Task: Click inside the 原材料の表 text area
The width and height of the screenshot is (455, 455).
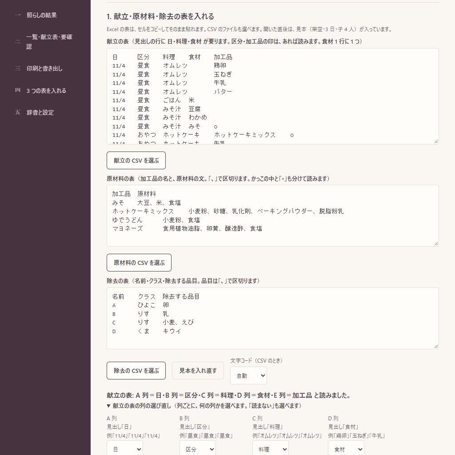Action: pyautogui.click(x=273, y=216)
